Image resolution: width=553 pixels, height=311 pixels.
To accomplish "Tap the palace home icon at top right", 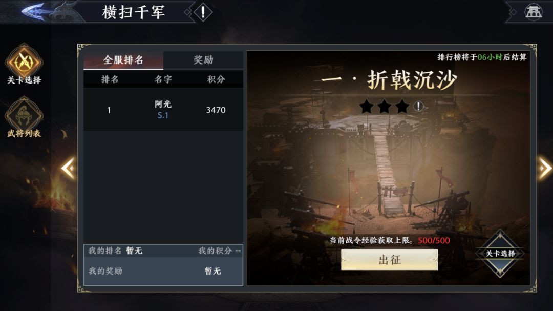I will pyautogui.click(x=533, y=12).
